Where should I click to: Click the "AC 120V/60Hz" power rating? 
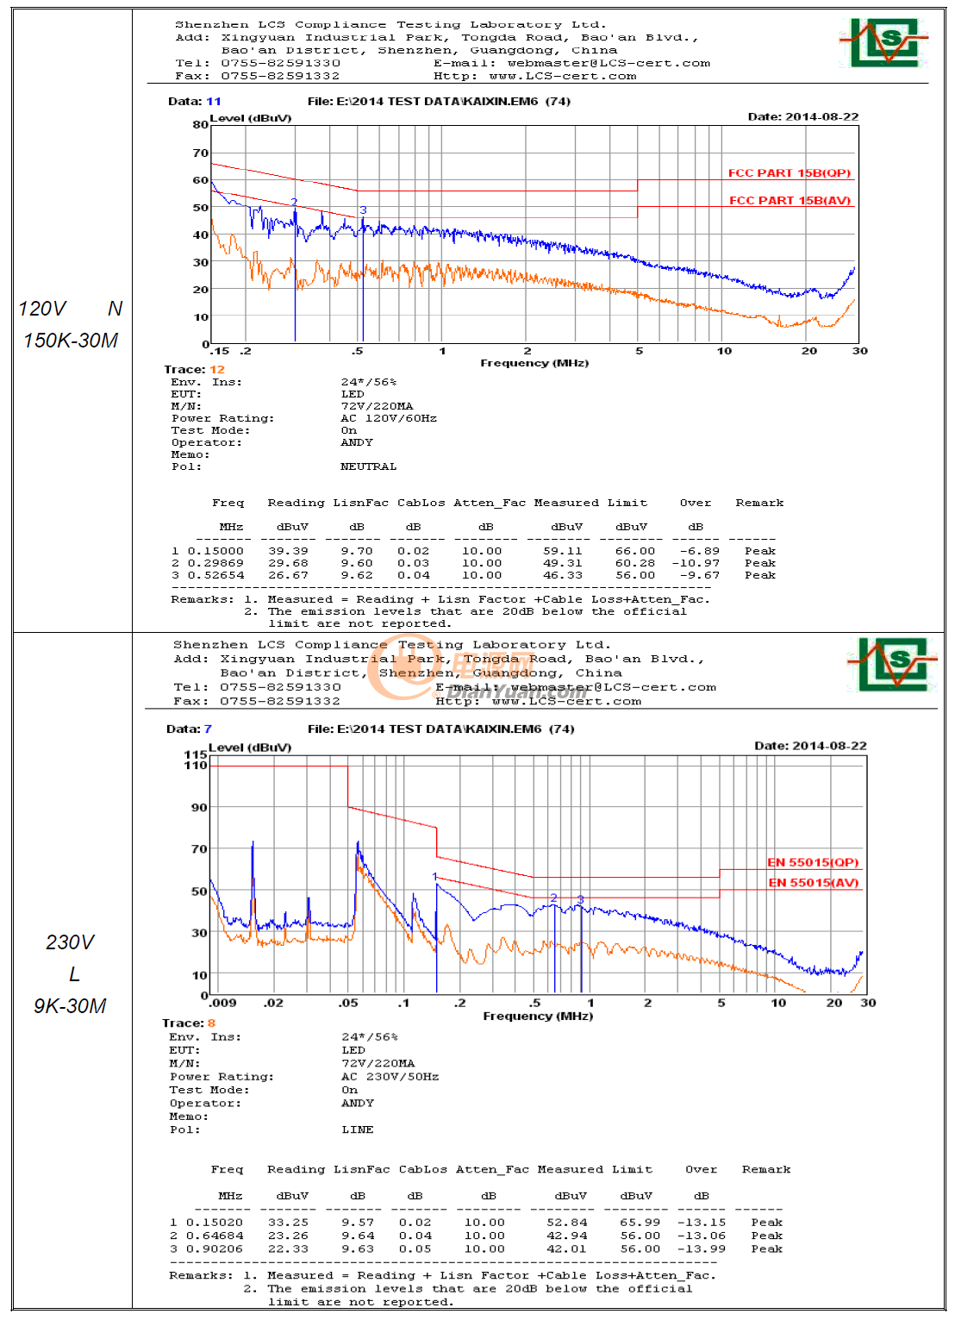[x=389, y=419]
